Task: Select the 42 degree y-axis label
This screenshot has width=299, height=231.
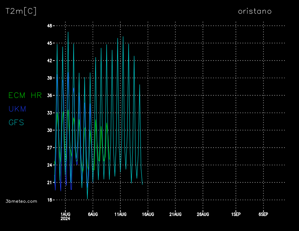Action: [49, 61]
